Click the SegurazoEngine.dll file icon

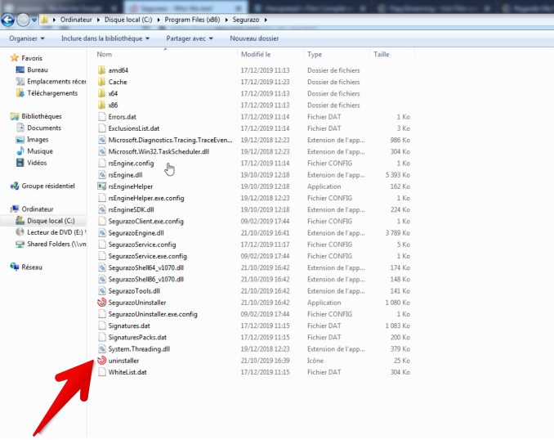102,233
